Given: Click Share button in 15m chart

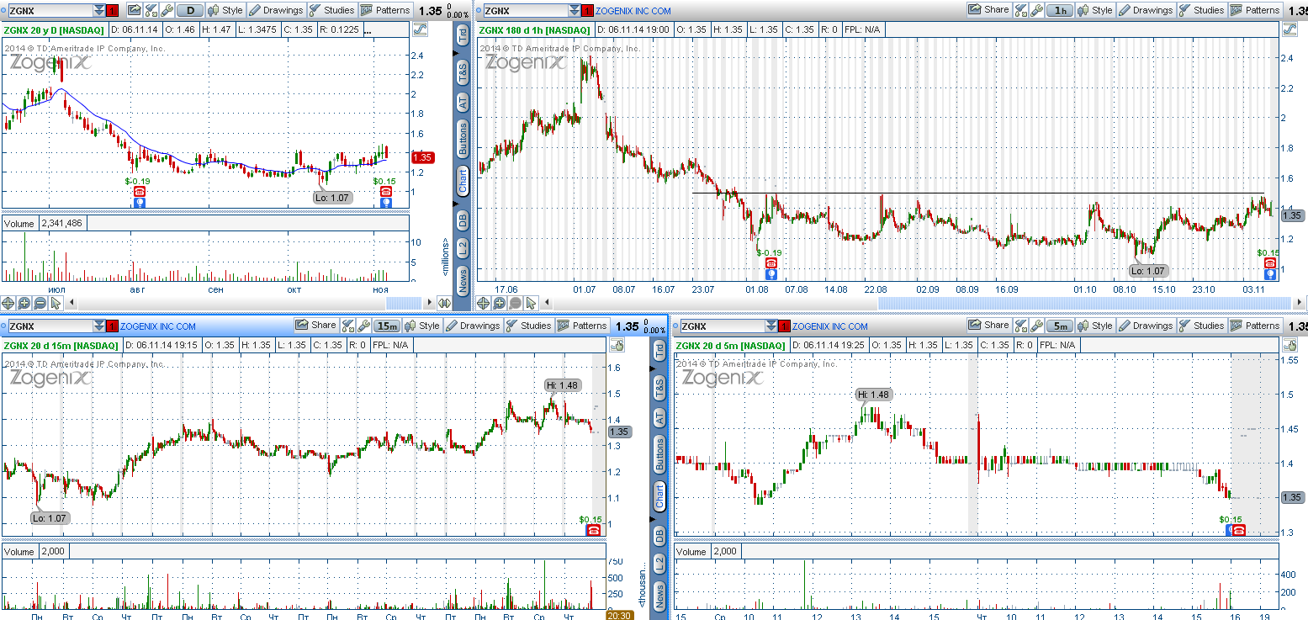Looking at the screenshot, I should point(315,326).
